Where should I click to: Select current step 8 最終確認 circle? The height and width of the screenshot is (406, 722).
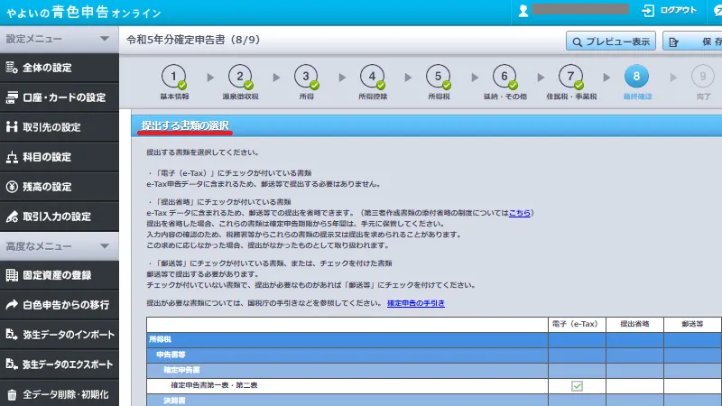636,77
